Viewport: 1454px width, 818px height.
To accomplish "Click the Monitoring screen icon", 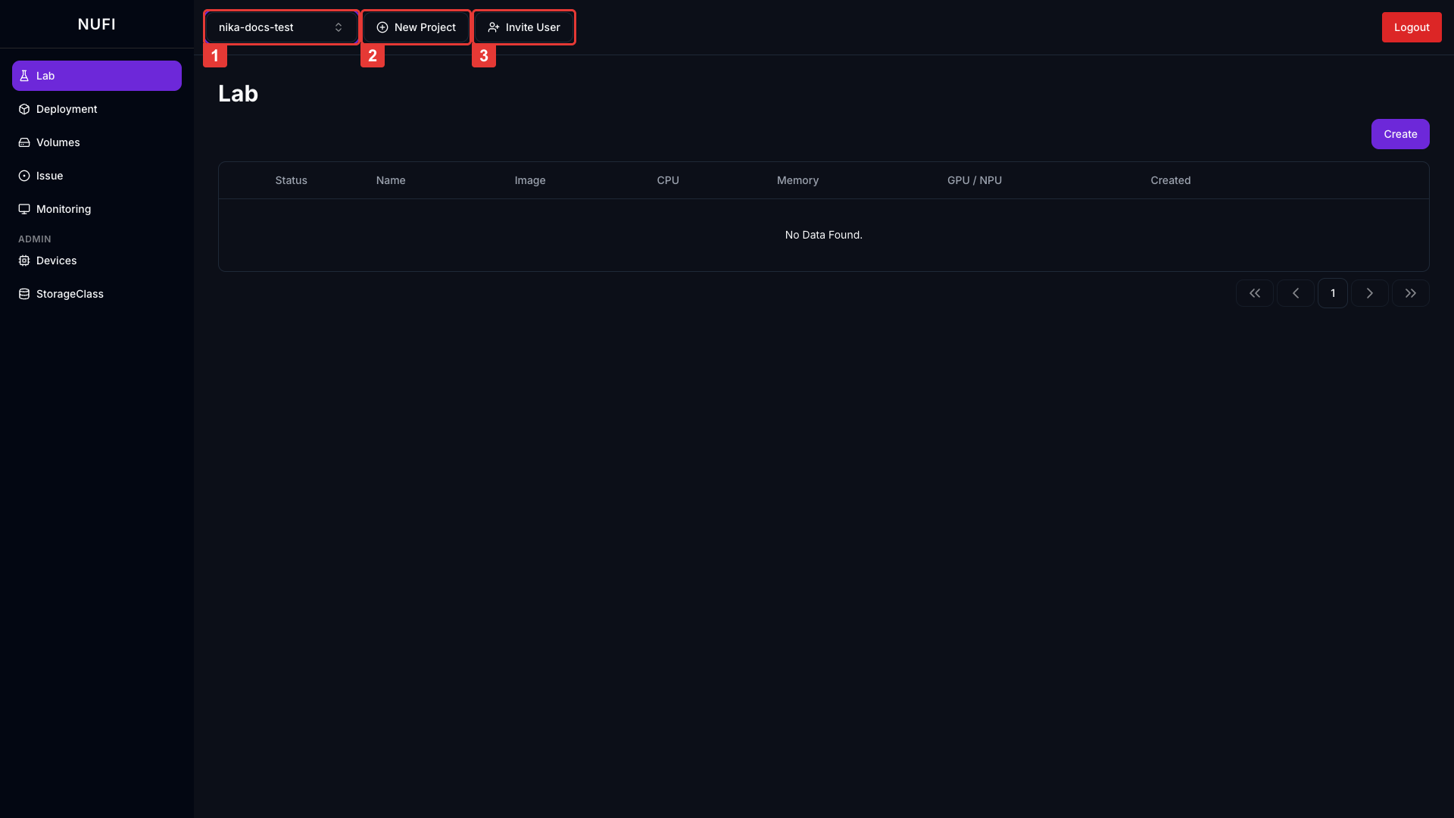I will [24, 209].
